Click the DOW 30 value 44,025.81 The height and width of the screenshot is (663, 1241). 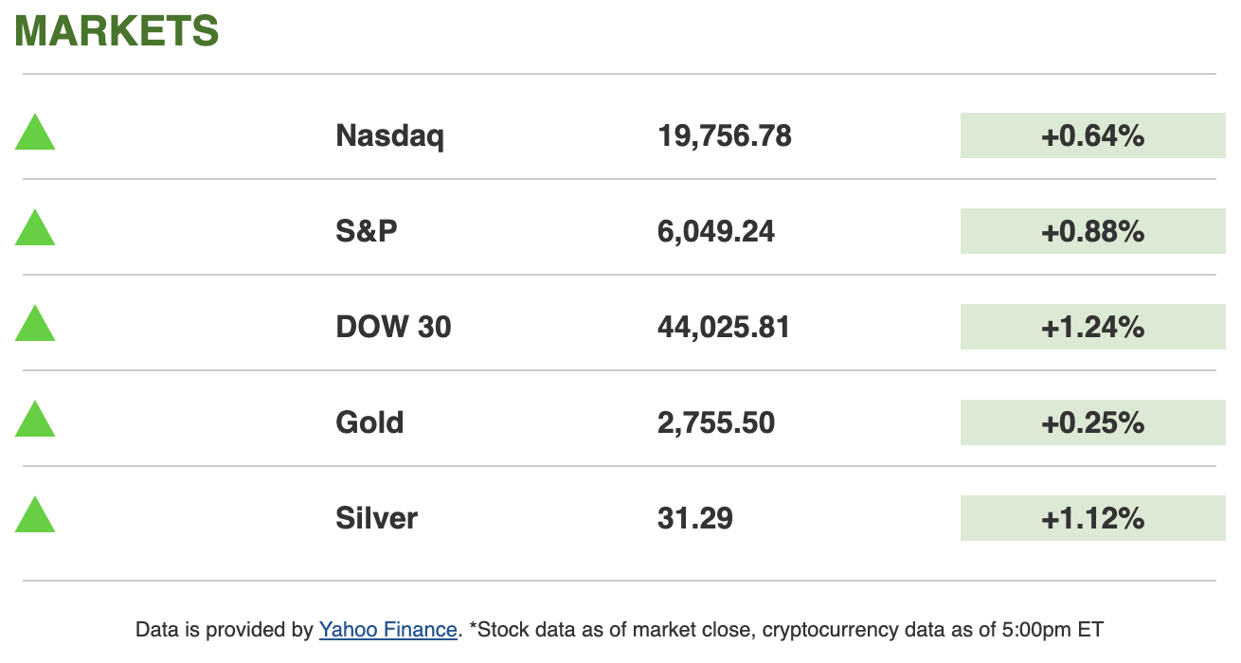723,328
